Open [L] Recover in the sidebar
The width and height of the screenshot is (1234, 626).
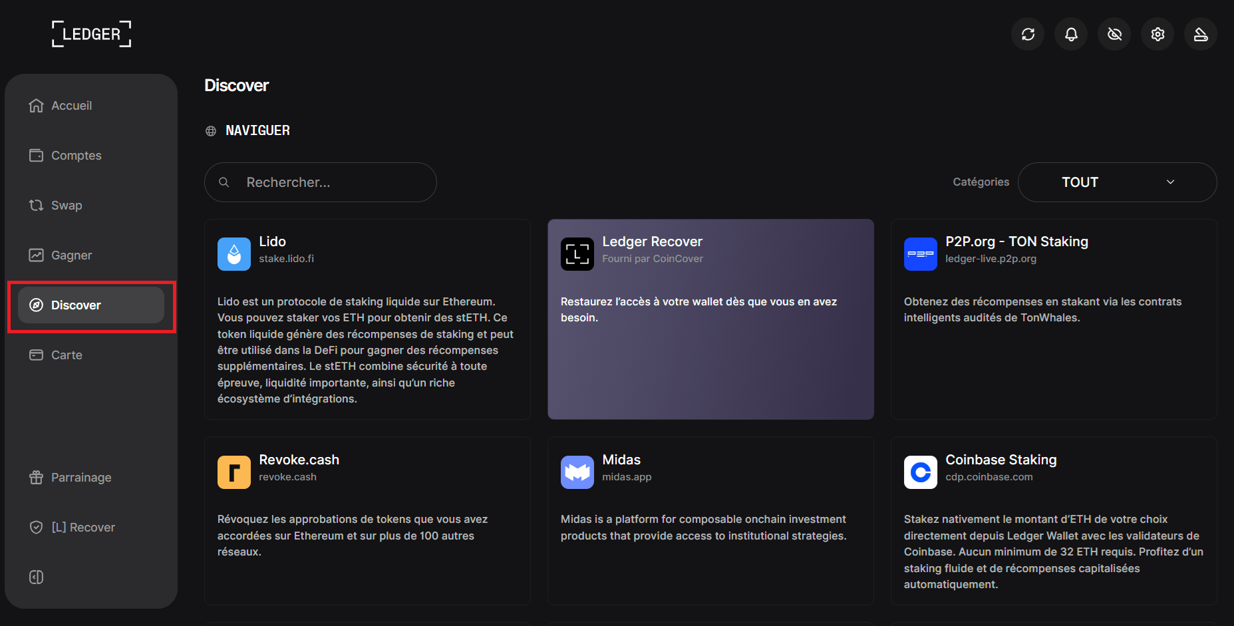click(91, 528)
